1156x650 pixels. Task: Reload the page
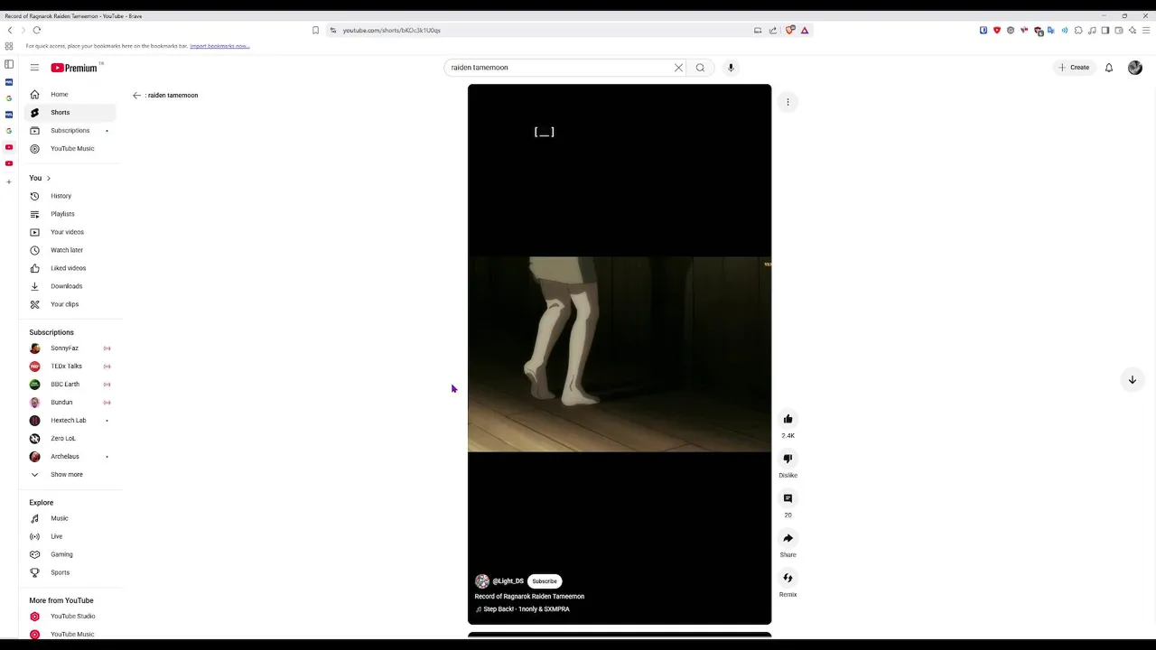36,30
